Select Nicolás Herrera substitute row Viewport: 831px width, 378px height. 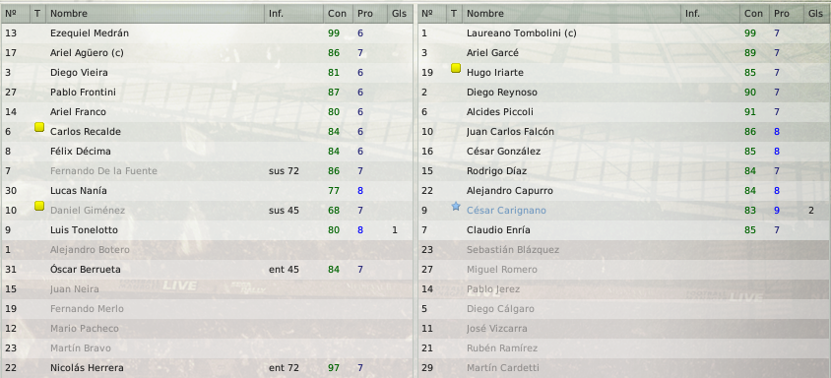pyautogui.click(x=207, y=368)
